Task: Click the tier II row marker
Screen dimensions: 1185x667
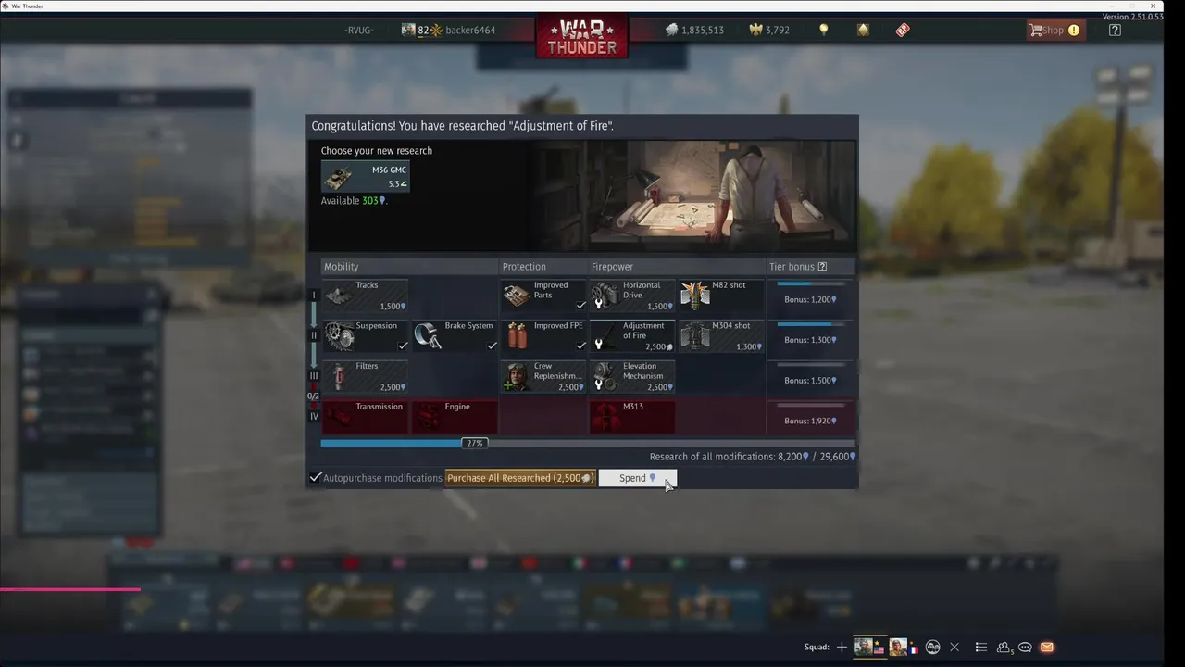Action: (x=314, y=336)
